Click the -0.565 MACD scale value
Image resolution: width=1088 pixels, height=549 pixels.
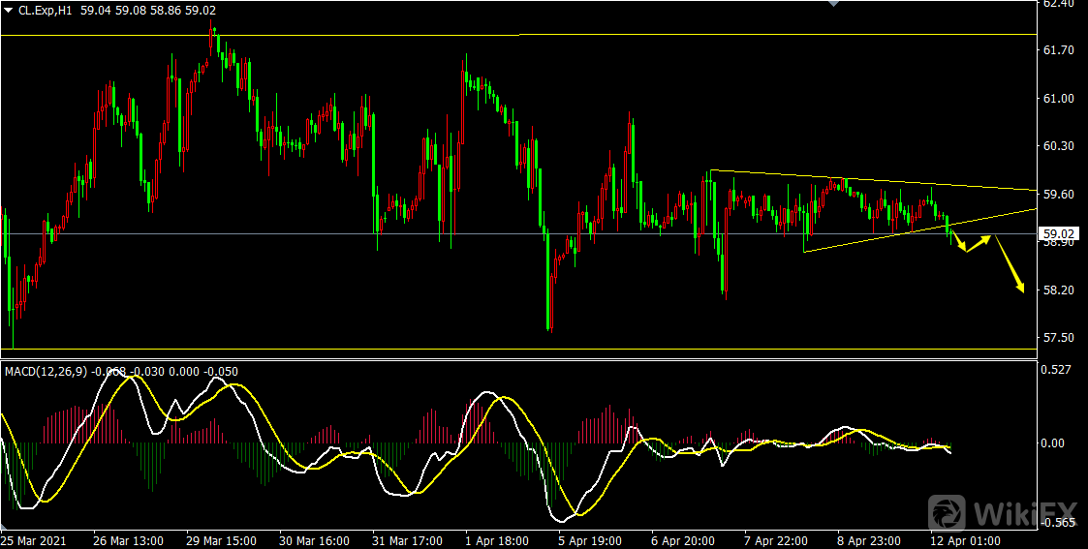point(1056,523)
